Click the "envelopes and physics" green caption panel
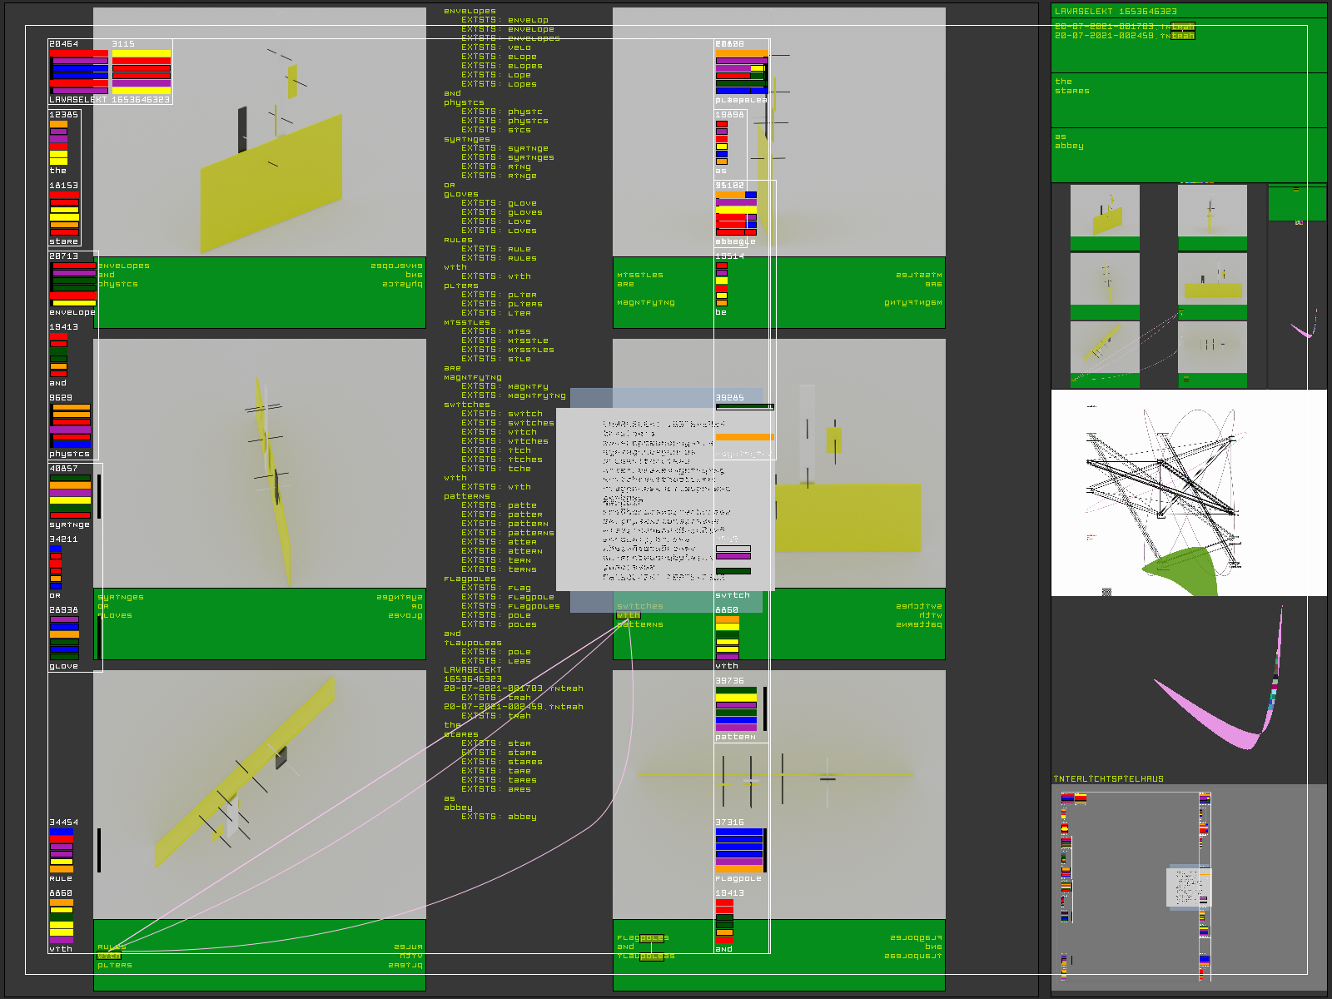 pyautogui.click(x=260, y=291)
